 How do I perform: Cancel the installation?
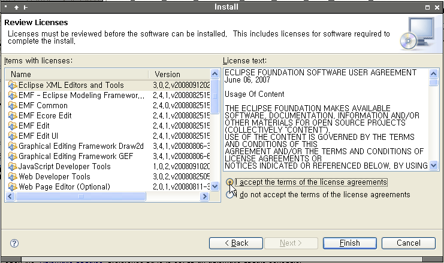point(408,243)
